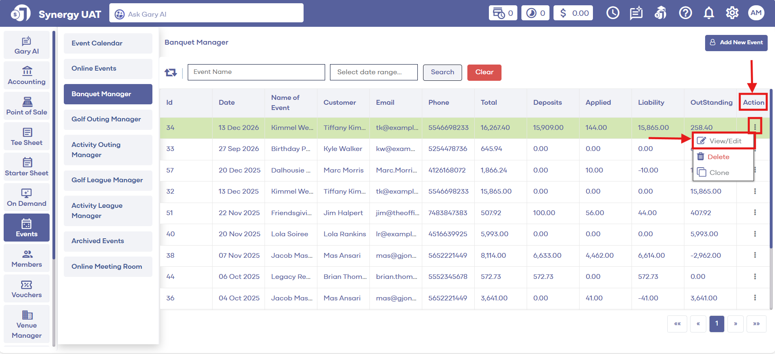Open the Accounting module
This screenshot has width=775, height=354.
[27, 76]
